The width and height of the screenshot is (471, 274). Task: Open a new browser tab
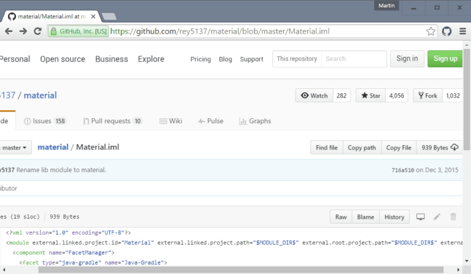point(109,17)
